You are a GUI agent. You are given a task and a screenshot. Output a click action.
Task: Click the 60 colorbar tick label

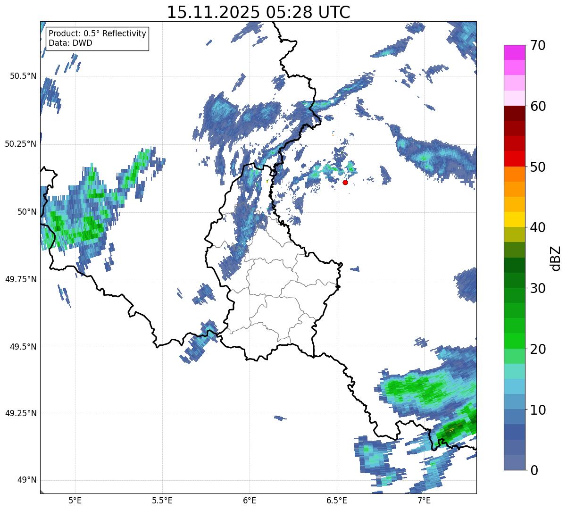[537, 106]
